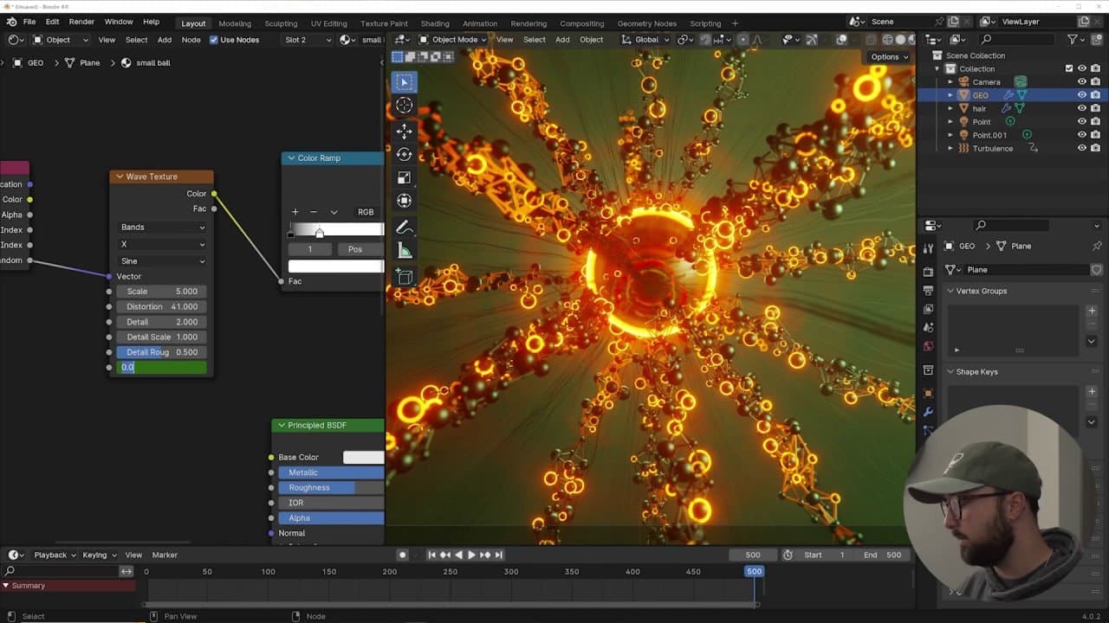Add a color stop in Color Ramp
Image resolution: width=1109 pixels, height=623 pixels.
tap(295, 212)
